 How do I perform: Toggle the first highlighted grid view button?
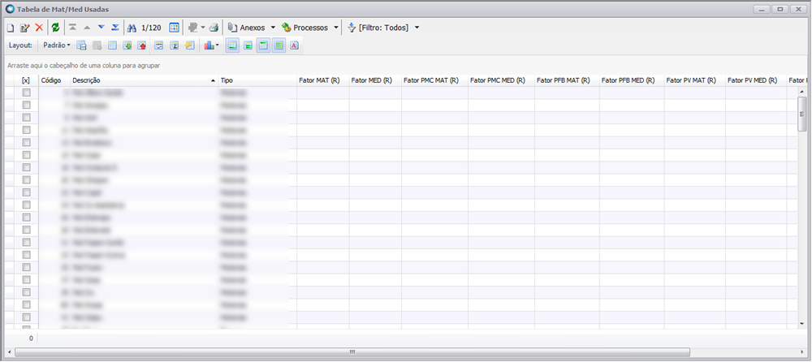tap(233, 45)
